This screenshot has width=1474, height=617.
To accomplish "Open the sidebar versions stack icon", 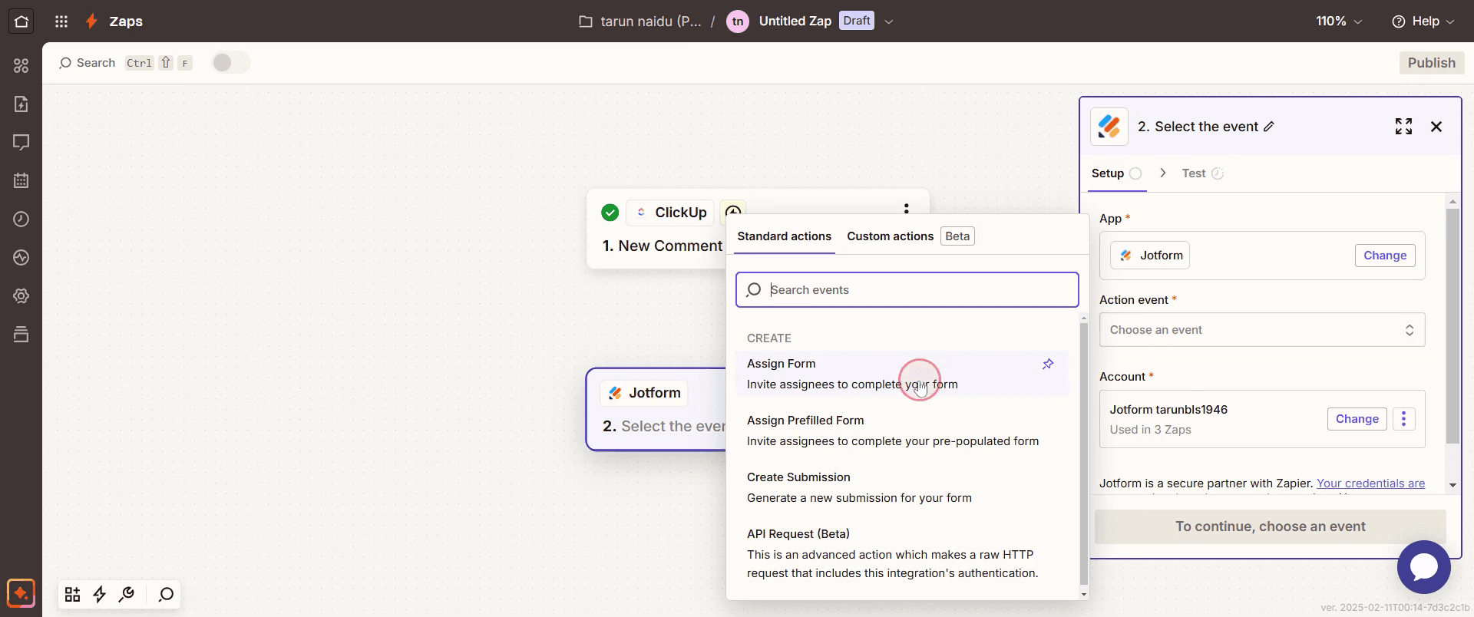I will pyautogui.click(x=21, y=335).
